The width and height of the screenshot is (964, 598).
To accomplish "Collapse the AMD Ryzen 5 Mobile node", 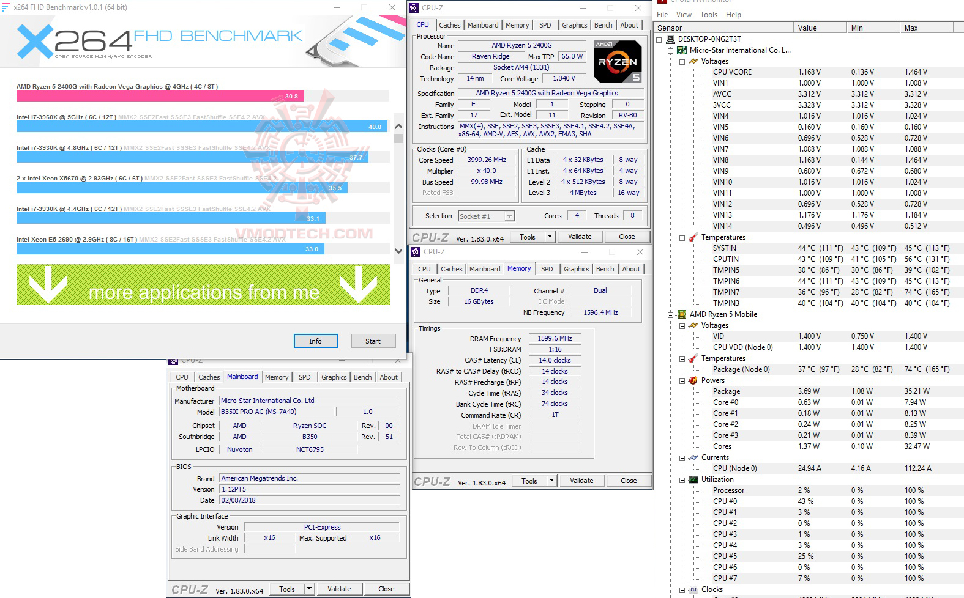I will (x=670, y=314).
